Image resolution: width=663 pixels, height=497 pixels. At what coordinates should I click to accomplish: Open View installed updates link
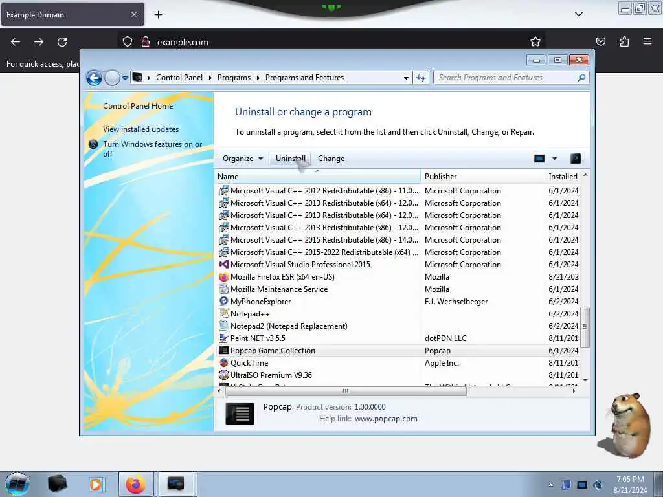click(x=140, y=129)
